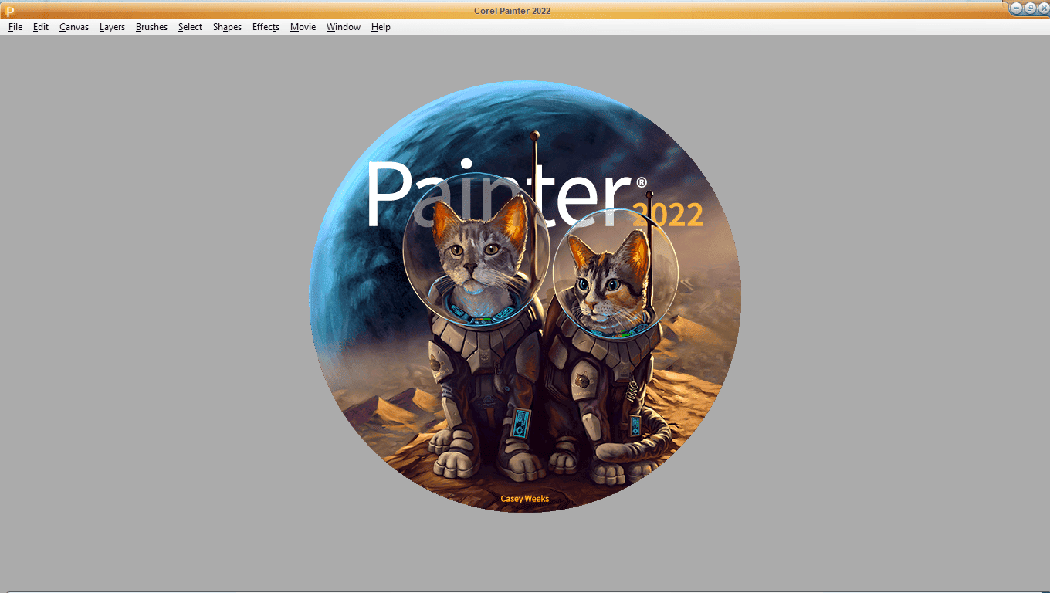
Task: Open the Brushes menu
Action: [x=151, y=27]
